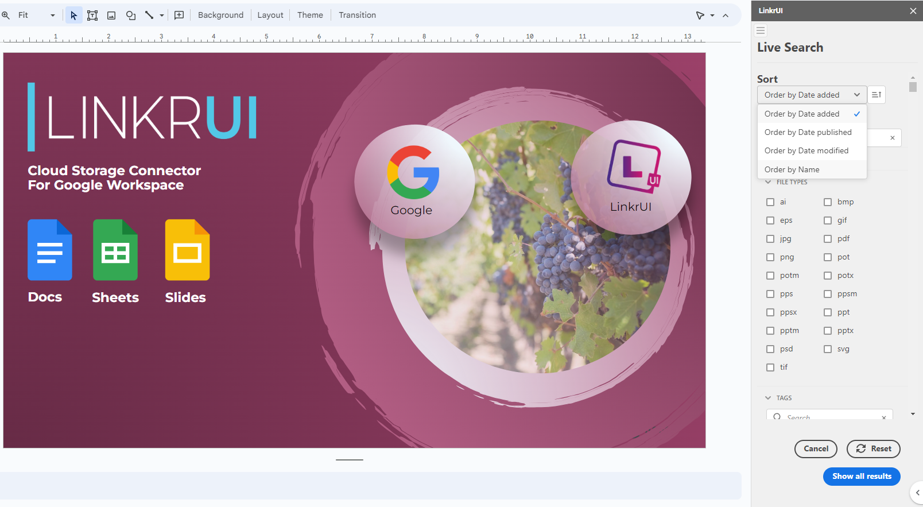Choose Order by Date added option
Screen dimensions: 923x507
[x=812, y=114]
